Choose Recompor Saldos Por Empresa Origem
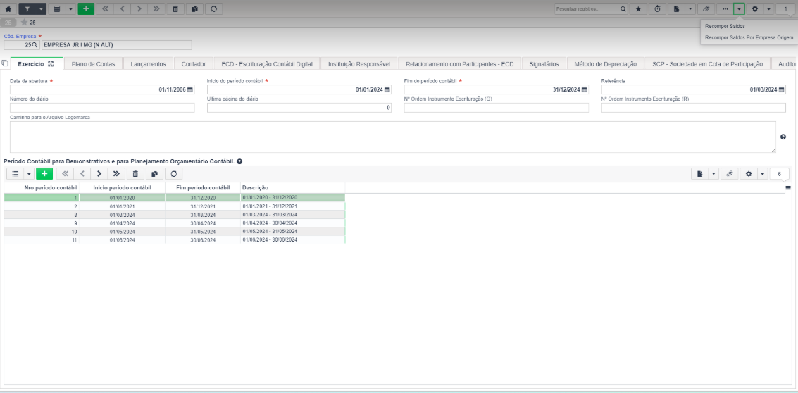The image size is (798, 393). pyautogui.click(x=749, y=37)
